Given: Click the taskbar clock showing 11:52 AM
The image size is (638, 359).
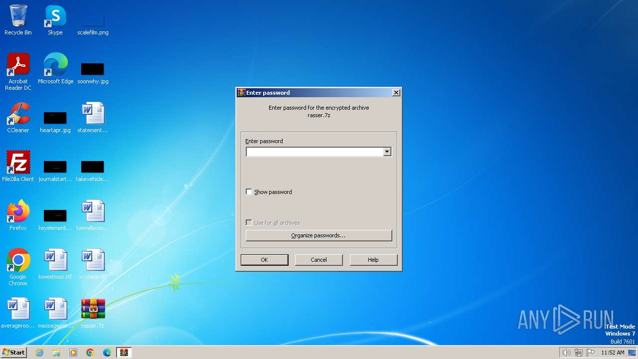Looking at the screenshot, I should [x=613, y=353].
